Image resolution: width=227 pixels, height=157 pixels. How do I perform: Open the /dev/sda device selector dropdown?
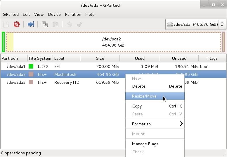(x=196, y=24)
